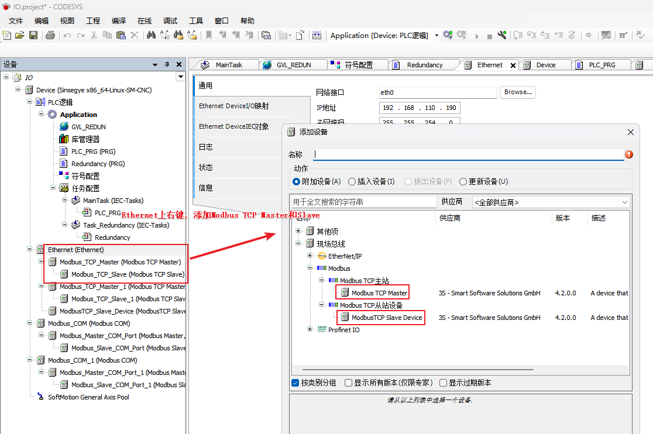The height and width of the screenshot is (434, 653).
Task: Click the wrench build icon in toolbar
Action: pos(502,35)
